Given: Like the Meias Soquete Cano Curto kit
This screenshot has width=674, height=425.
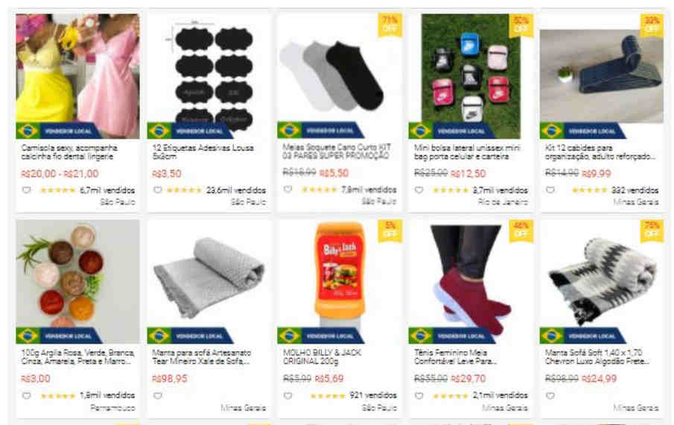Looking at the screenshot, I should [x=288, y=189].
